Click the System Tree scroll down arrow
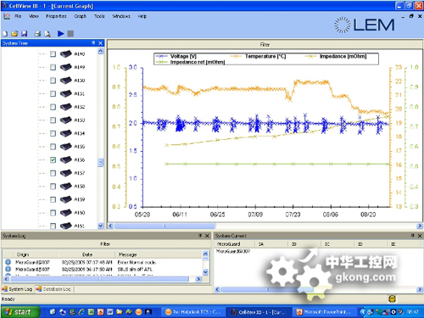The height and width of the screenshot is (318, 424). [x=101, y=226]
